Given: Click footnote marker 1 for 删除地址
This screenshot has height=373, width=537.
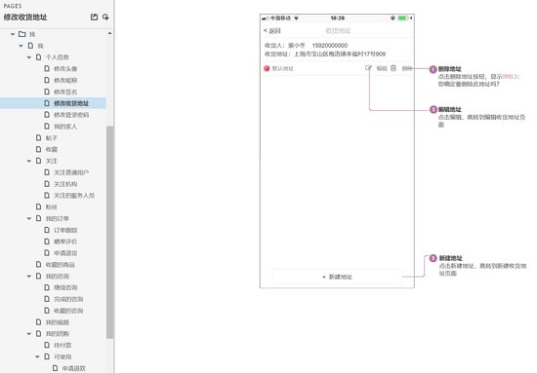Looking at the screenshot, I should coord(433,69).
